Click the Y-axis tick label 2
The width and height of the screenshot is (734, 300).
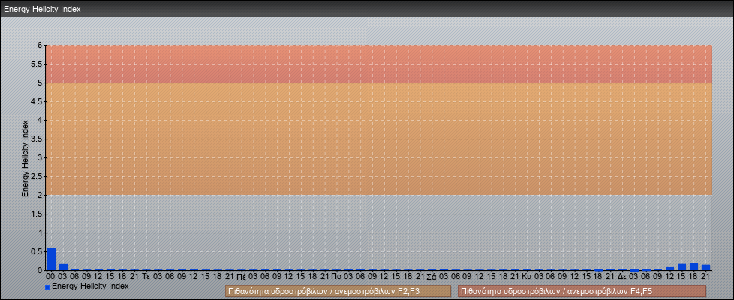pyautogui.click(x=40, y=195)
